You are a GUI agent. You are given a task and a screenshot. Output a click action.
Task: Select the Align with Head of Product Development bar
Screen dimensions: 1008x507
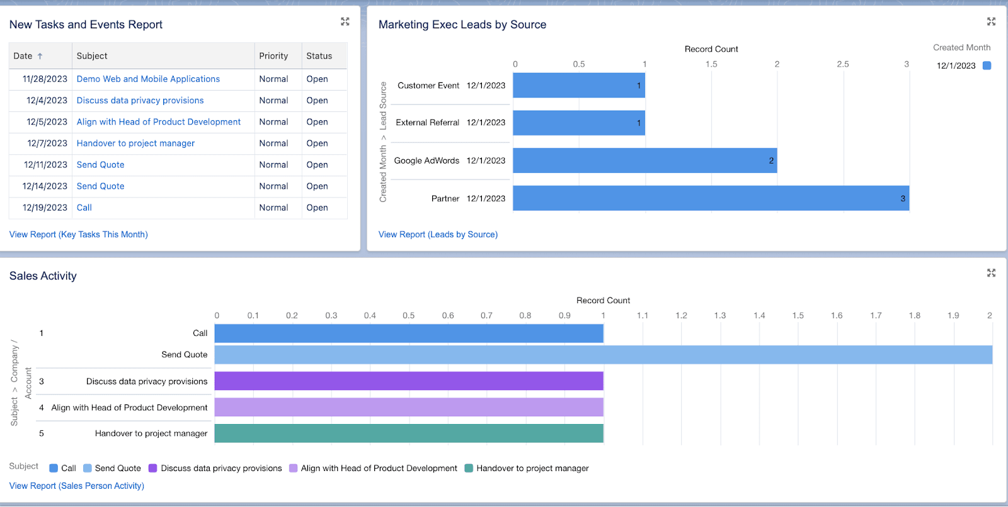point(409,408)
